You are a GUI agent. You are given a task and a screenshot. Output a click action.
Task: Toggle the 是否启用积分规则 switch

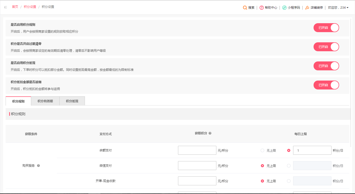(x=326, y=28)
